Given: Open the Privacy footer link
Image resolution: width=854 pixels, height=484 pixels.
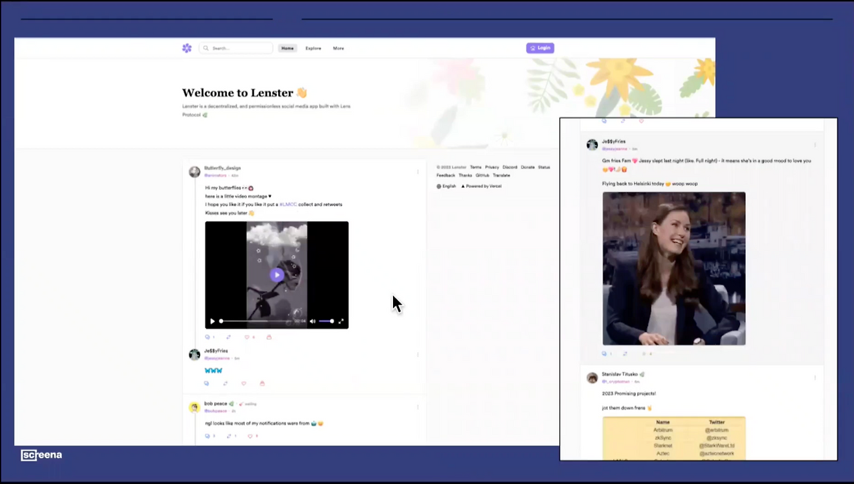Looking at the screenshot, I should pos(492,167).
